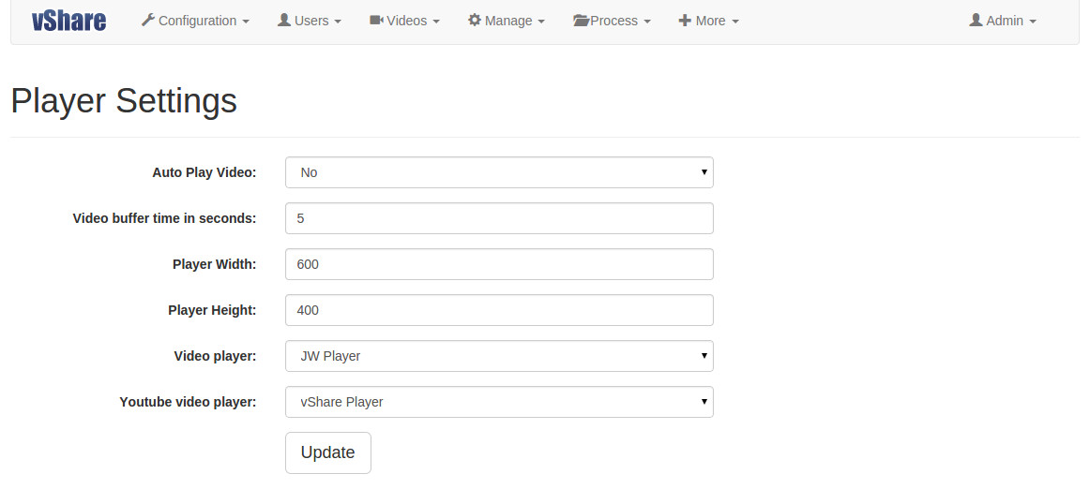Open the Video player dropdown
Viewport: 1090px width, 489px height.
pyautogui.click(x=499, y=356)
